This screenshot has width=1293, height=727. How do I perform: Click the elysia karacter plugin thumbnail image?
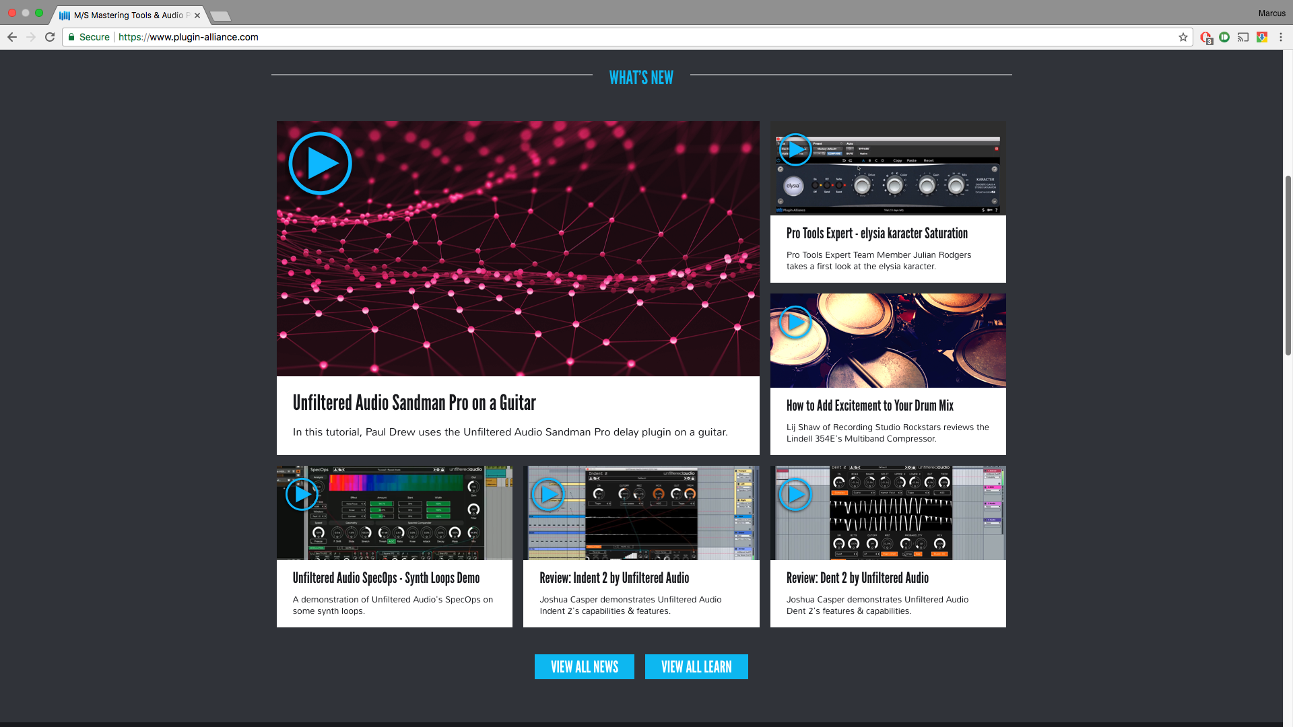tap(888, 168)
